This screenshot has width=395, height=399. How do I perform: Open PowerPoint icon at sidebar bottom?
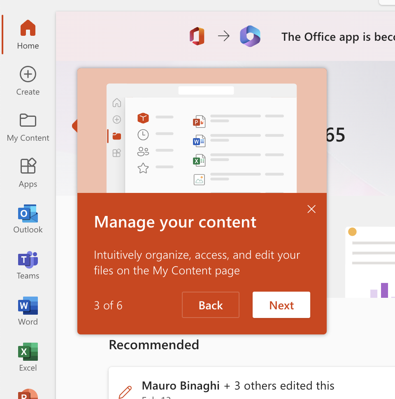coord(28,394)
